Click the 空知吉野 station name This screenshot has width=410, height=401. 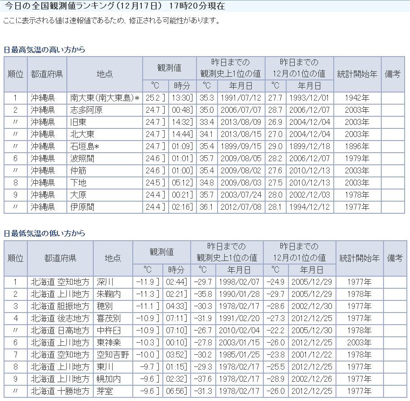(x=112, y=355)
